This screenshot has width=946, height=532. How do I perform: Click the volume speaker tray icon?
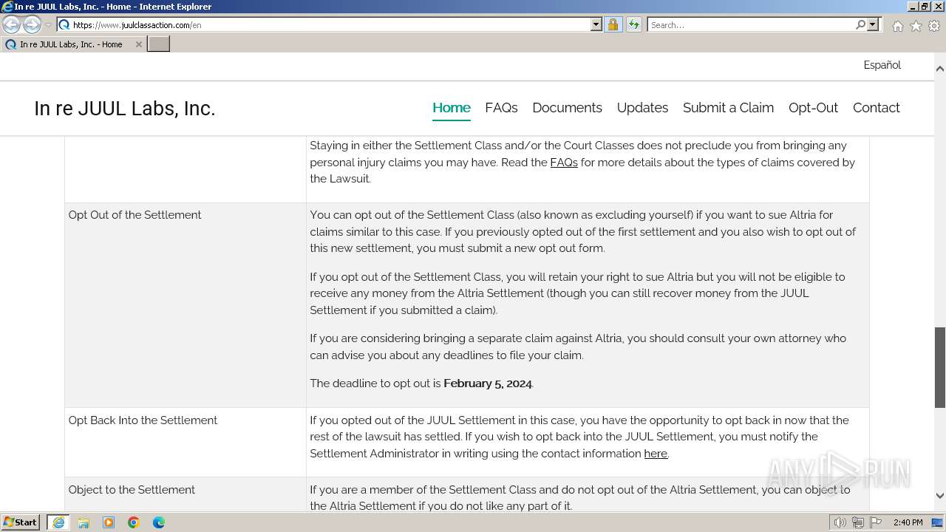(840, 522)
